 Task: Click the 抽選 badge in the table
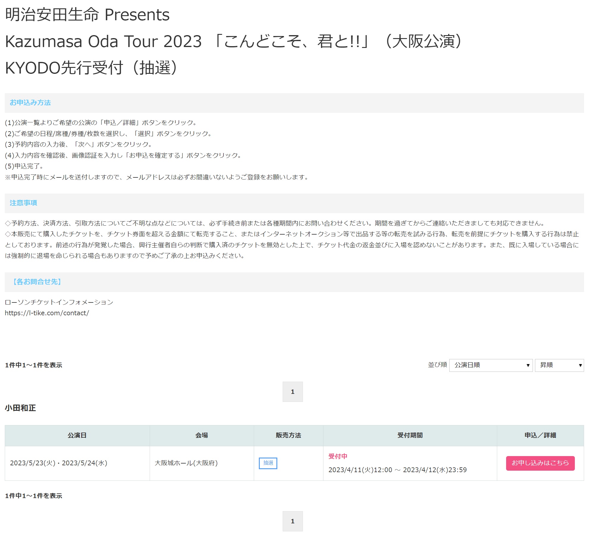[268, 463]
